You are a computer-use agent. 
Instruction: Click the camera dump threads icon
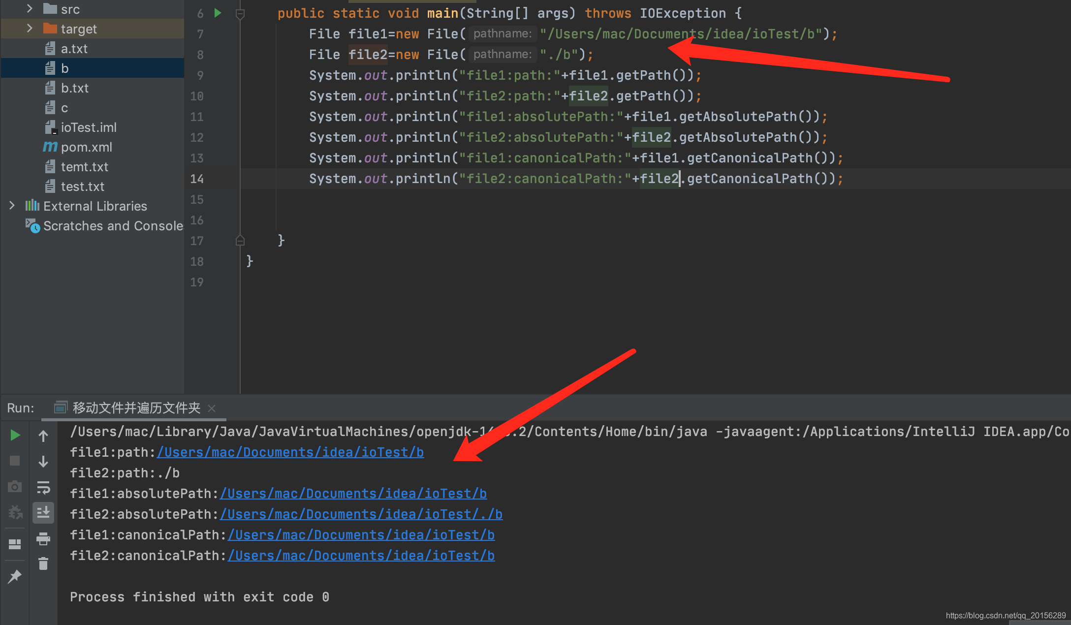pyautogui.click(x=15, y=487)
